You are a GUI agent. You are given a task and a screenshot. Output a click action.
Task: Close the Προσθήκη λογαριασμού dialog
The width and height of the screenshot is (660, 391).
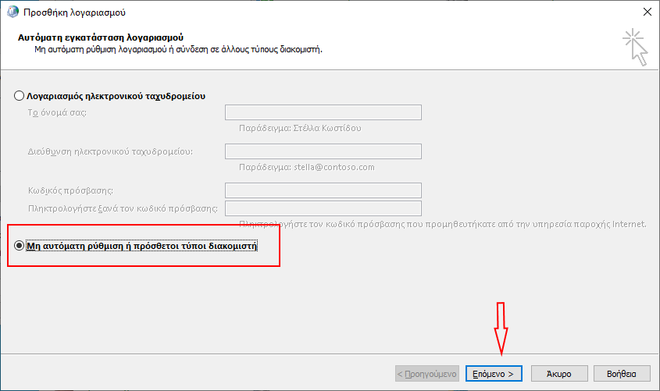click(x=647, y=12)
